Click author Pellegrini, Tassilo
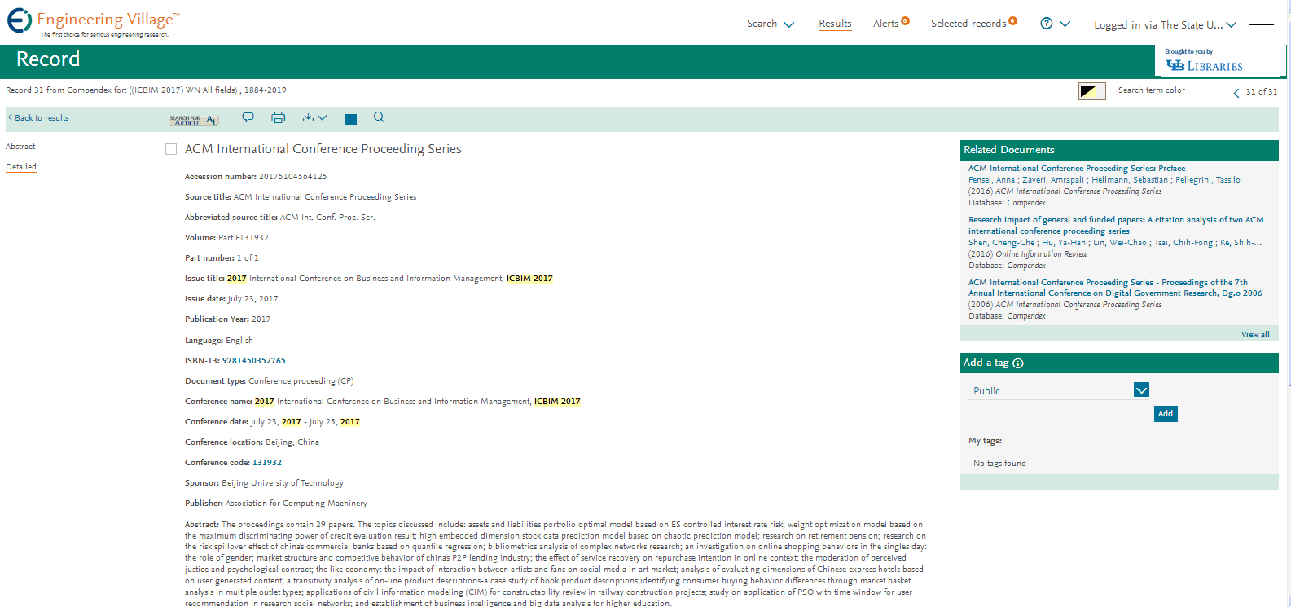 [1208, 180]
